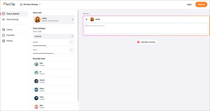Click the Bolt voice avatar
Screen dimensions: 210x111
[x=36, y=64]
